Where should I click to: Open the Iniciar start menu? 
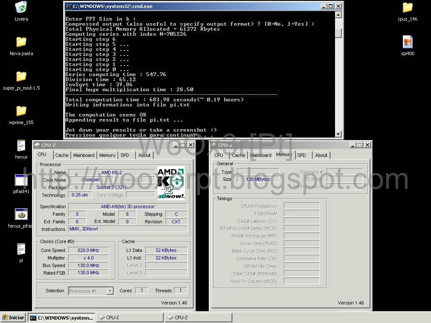pyautogui.click(x=13, y=318)
